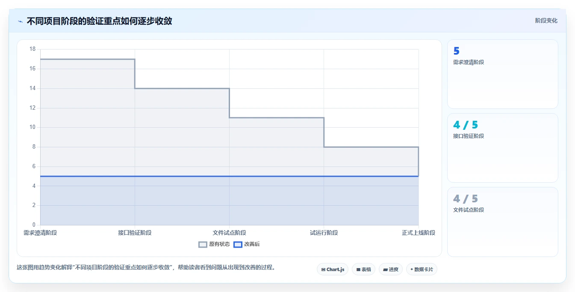Open the 接口验证阶段 data card
The width and height of the screenshot is (575, 292).
[x=503, y=148]
